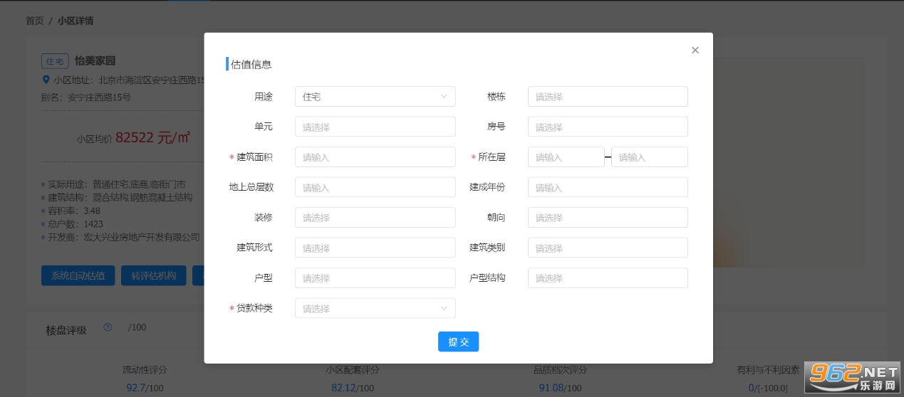Open the 建筑类别 selection field
This screenshot has width=904, height=397.
[x=608, y=248]
